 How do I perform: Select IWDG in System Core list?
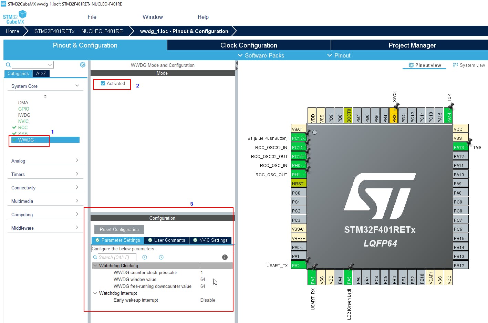coord(24,115)
